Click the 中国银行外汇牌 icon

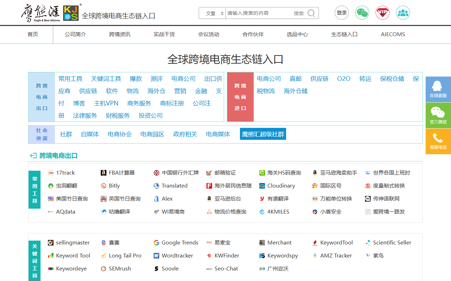pos(156,173)
